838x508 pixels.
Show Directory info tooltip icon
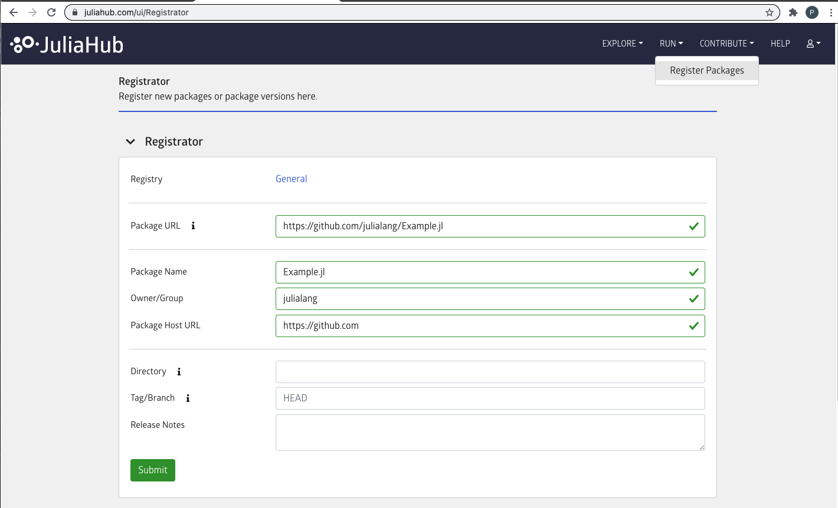tap(179, 371)
